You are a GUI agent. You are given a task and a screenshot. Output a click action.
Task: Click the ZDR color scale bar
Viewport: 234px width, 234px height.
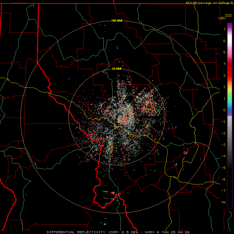[x=230, y=115]
